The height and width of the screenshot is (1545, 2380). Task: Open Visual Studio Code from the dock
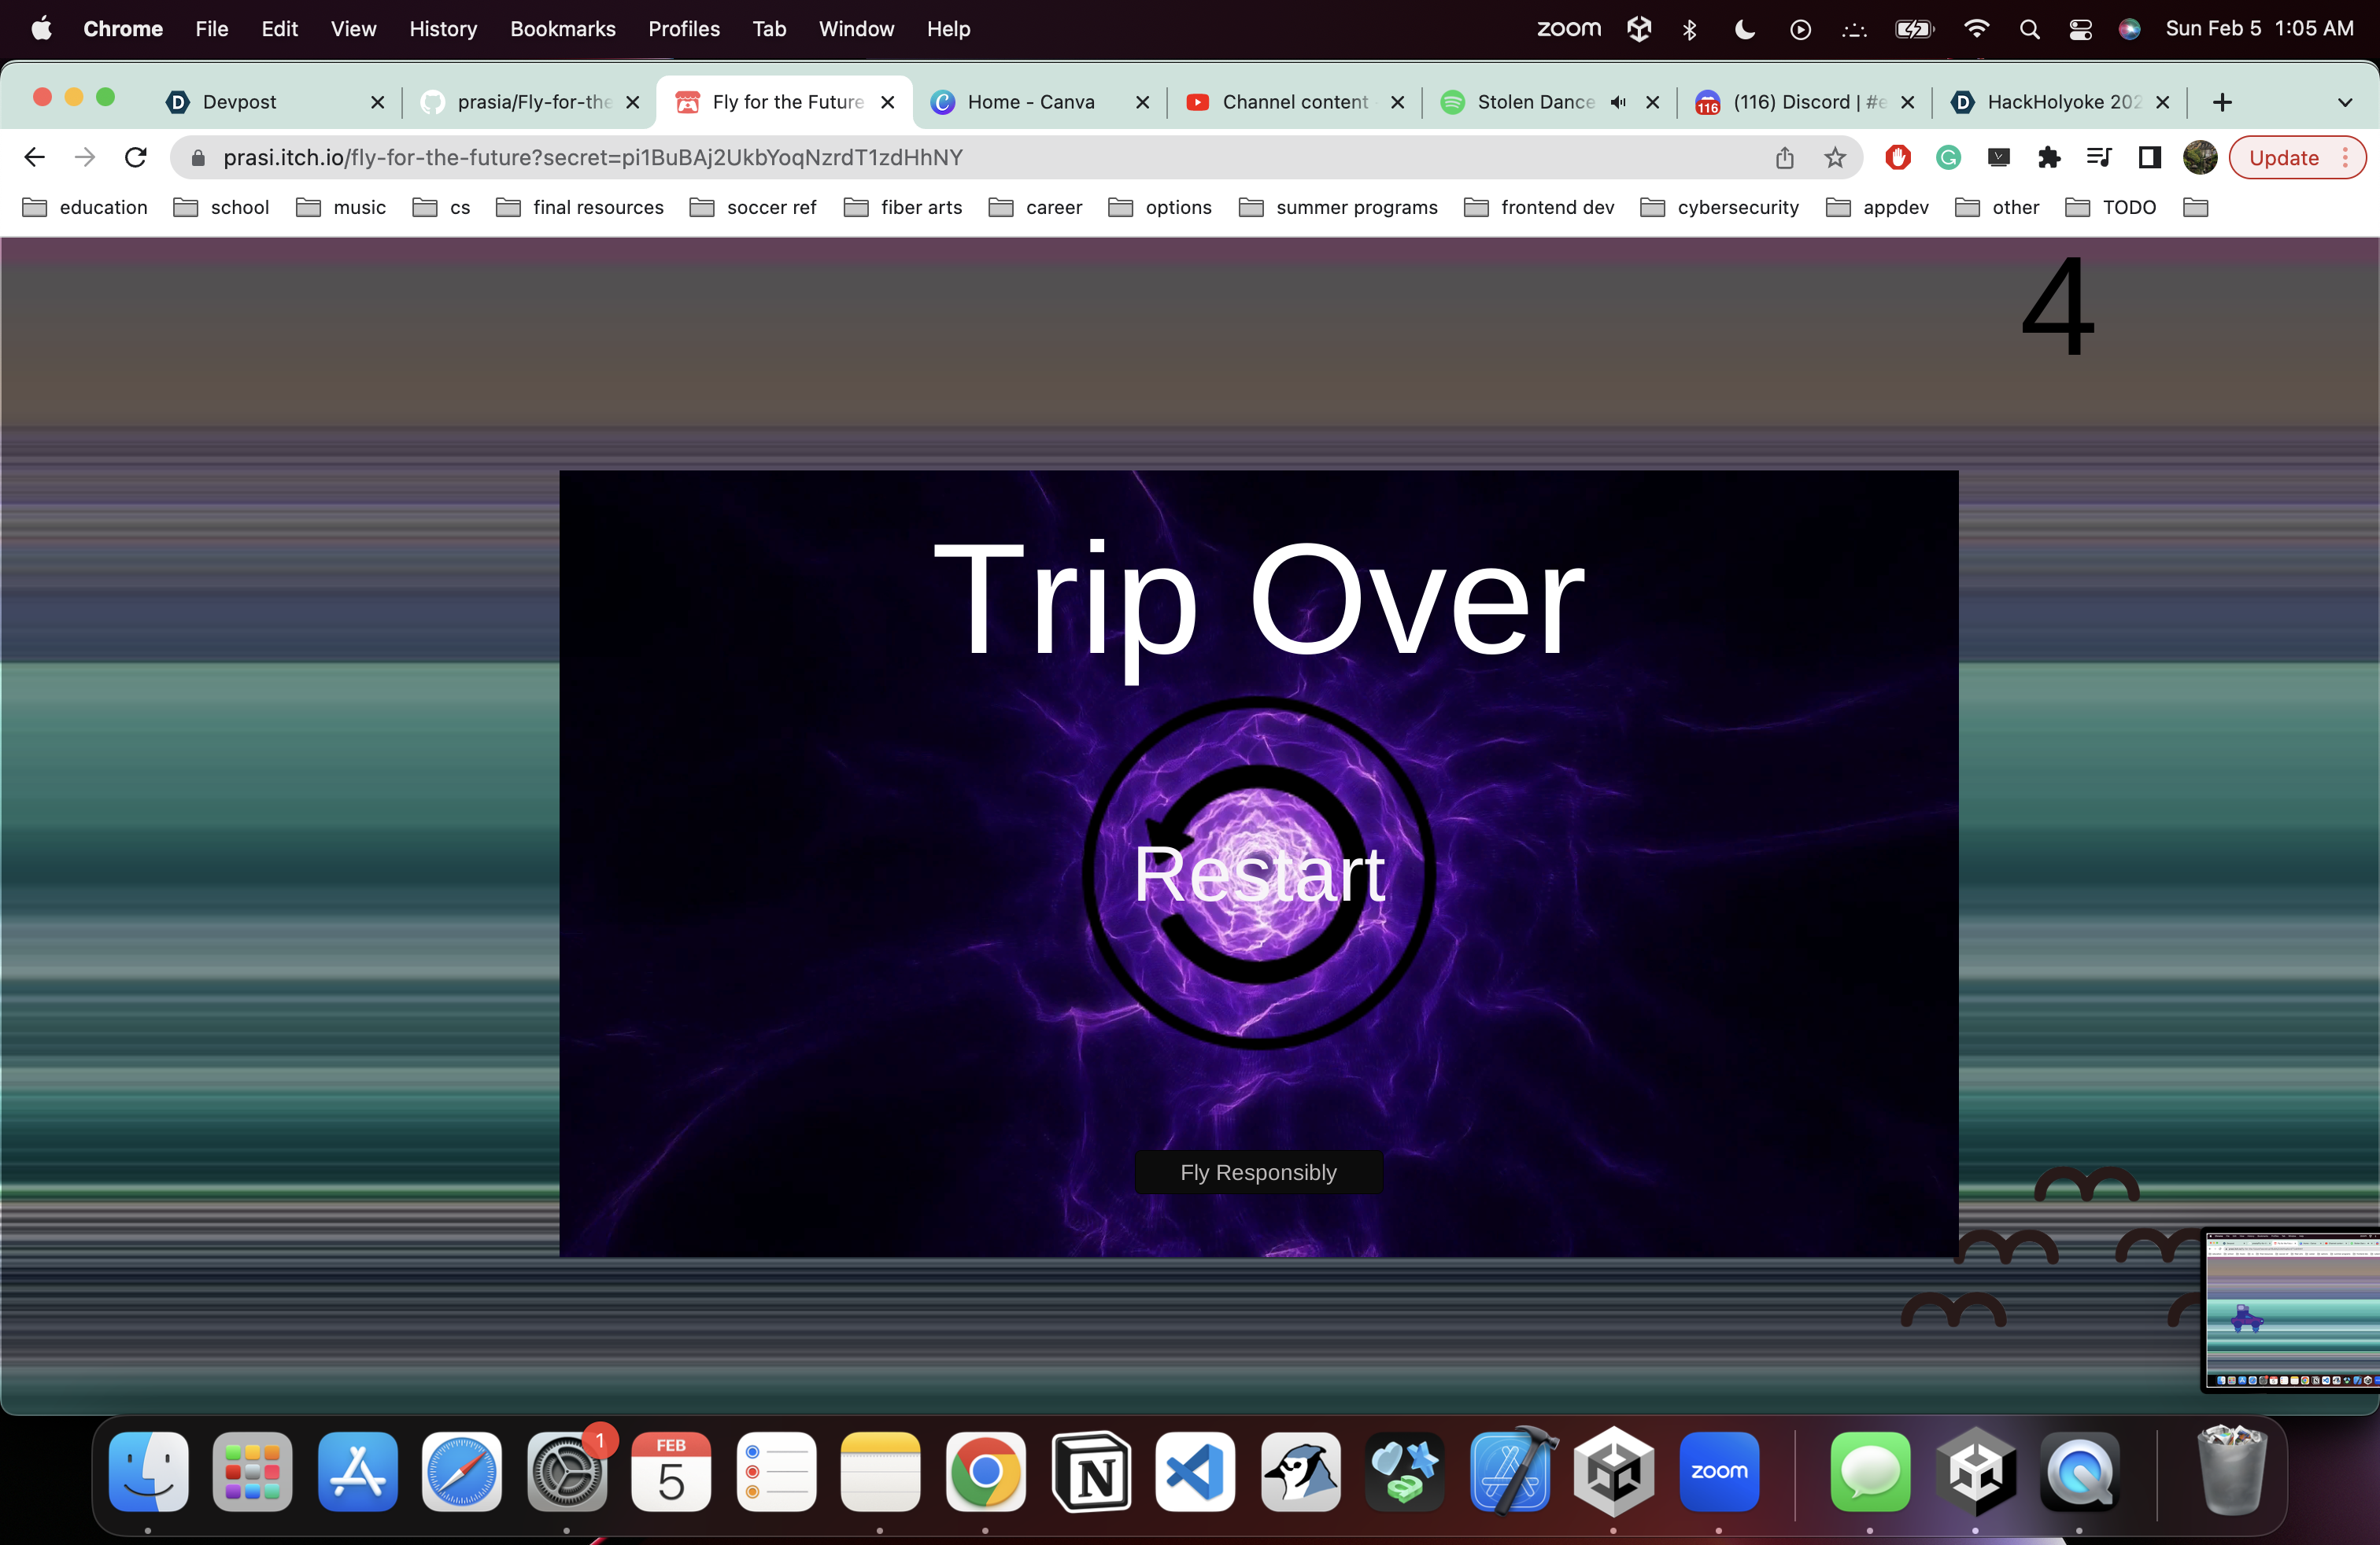click(x=1195, y=1472)
